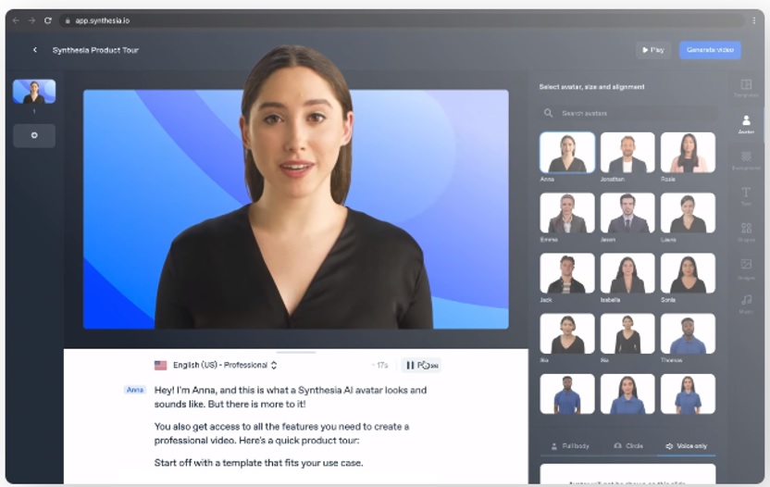
Task: Click the video preview canvas with Anna
Action: point(295,209)
